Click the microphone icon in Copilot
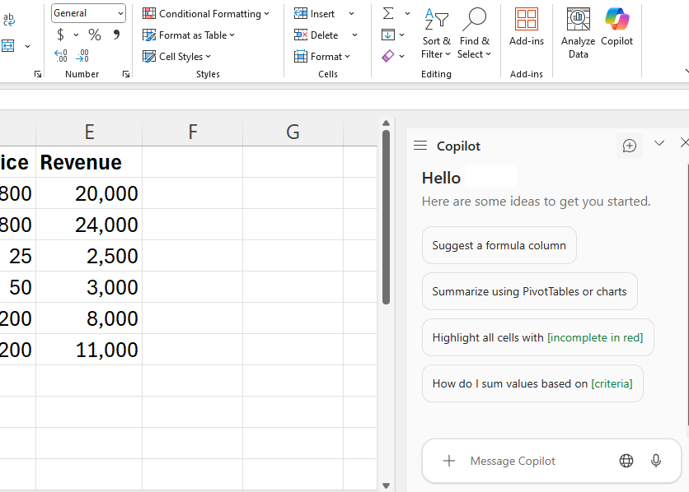The image size is (689, 492). click(656, 461)
